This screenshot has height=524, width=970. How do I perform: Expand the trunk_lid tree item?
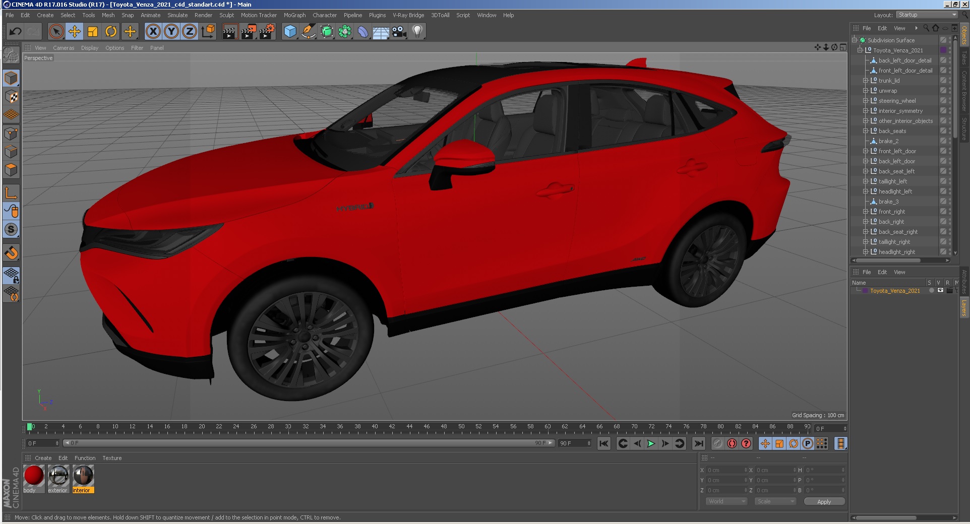coord(865,81)
